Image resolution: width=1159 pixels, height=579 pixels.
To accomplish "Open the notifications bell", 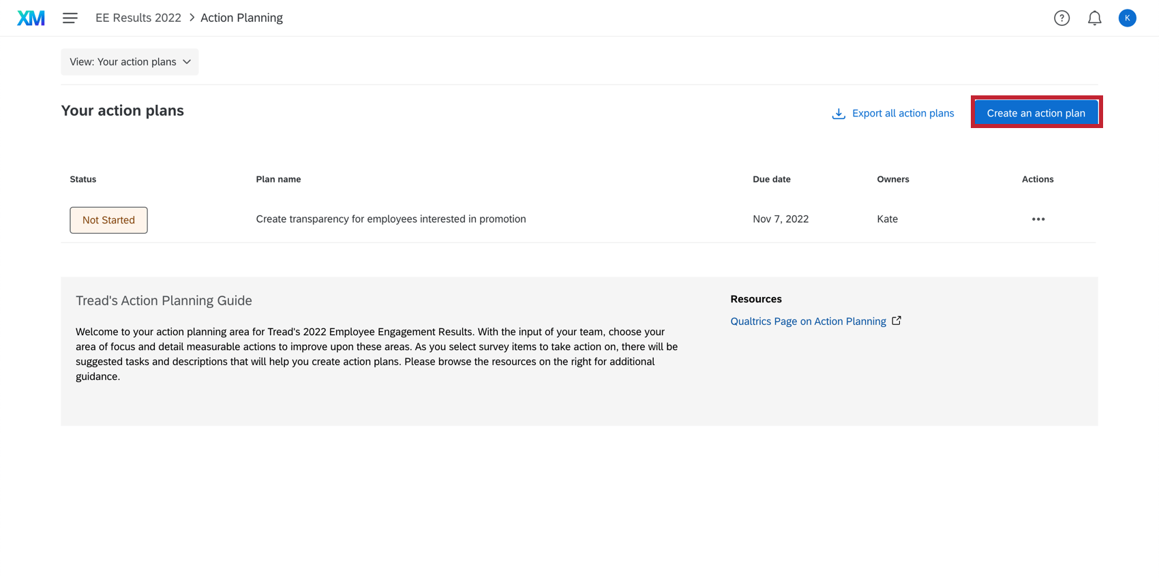I will [1094, 18].
